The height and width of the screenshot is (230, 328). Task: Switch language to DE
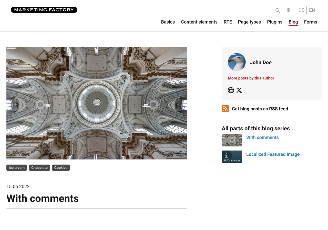(x=301, y=10)
